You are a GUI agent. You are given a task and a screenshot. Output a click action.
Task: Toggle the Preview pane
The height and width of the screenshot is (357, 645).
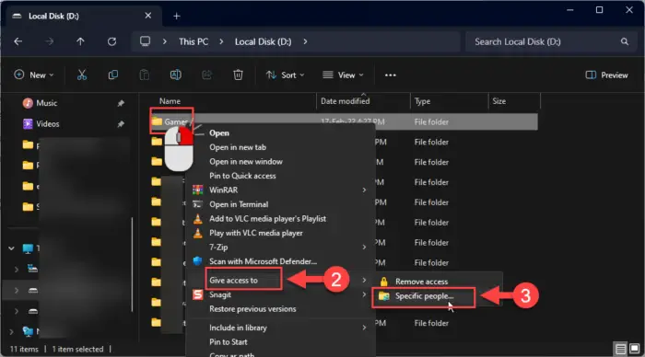click(606, 75)
